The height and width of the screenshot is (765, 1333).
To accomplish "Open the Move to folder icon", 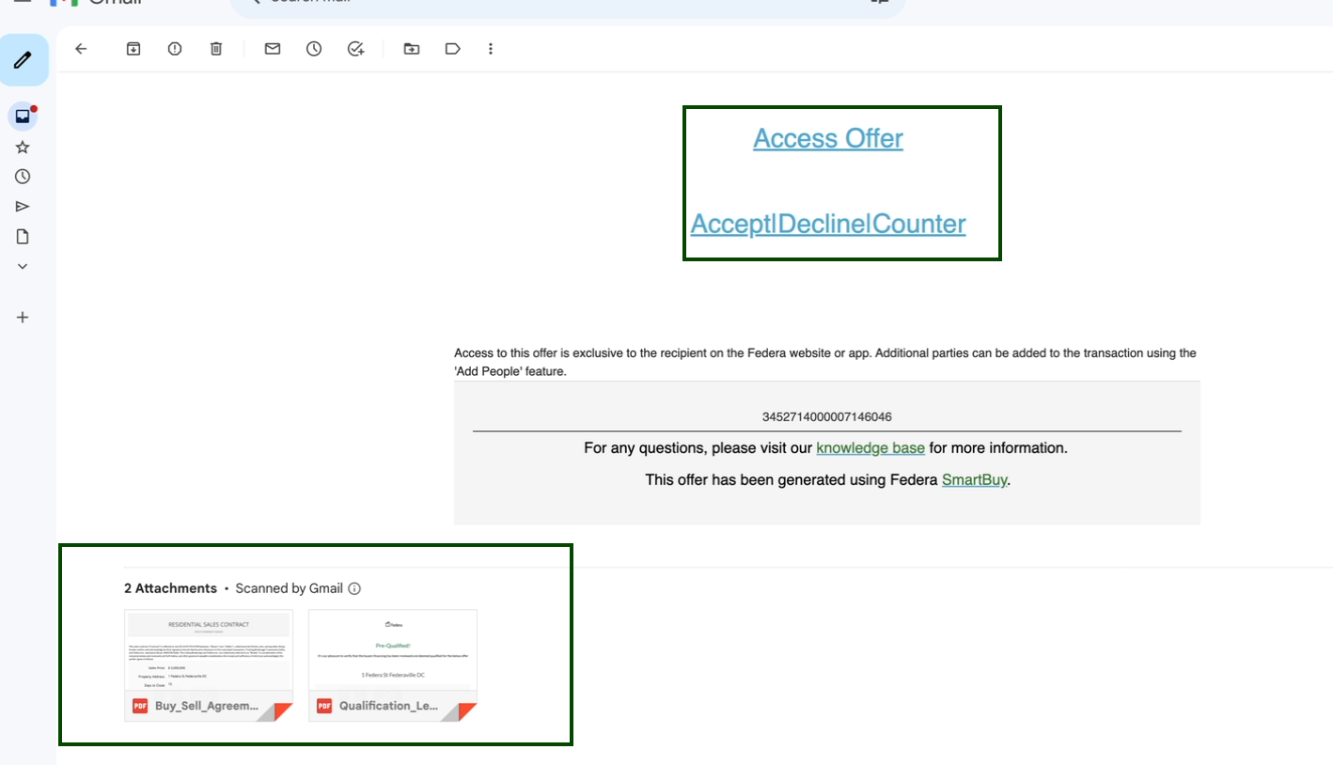I will coord(412,49).
